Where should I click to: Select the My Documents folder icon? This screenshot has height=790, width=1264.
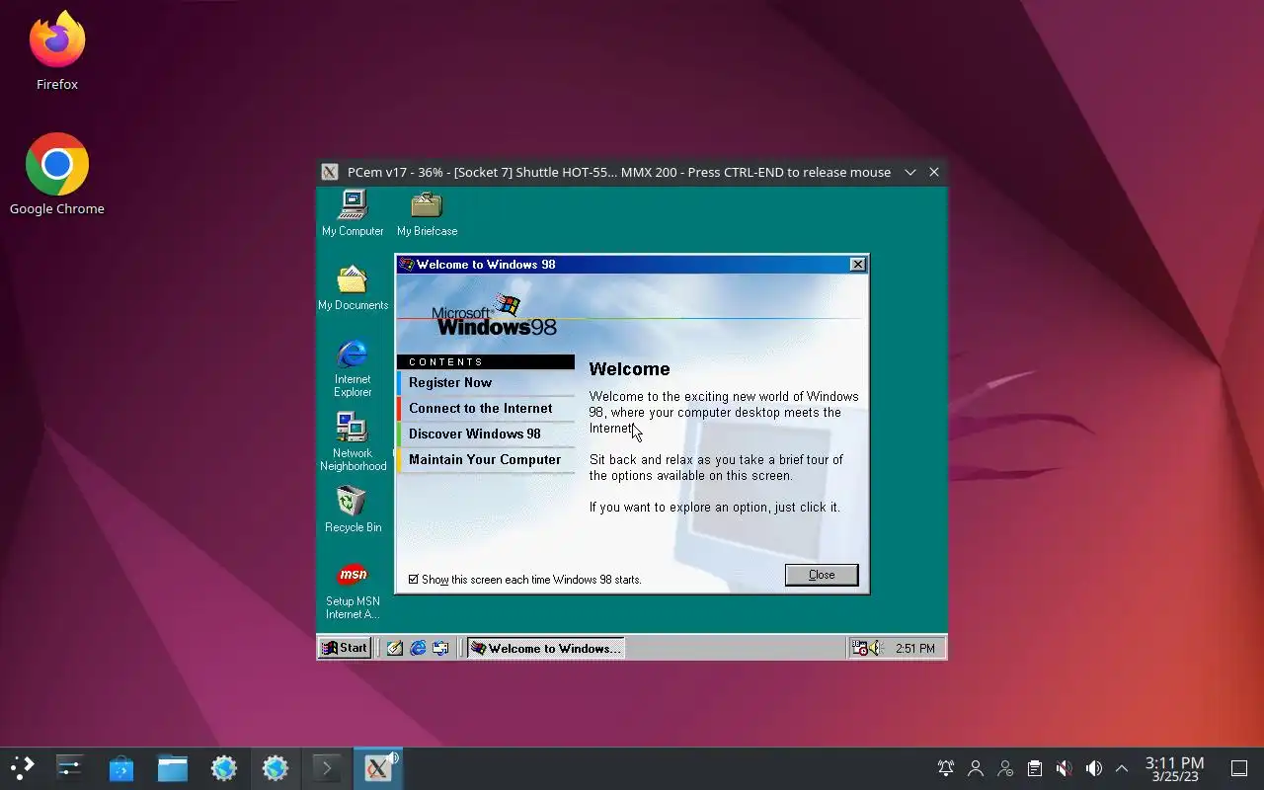tap(353, 287)
